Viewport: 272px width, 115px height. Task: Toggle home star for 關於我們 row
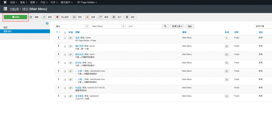[227, 46]
